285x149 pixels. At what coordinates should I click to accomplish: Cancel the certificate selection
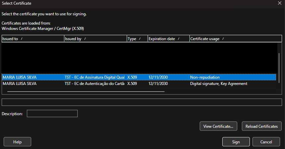(x=266, y=142)
